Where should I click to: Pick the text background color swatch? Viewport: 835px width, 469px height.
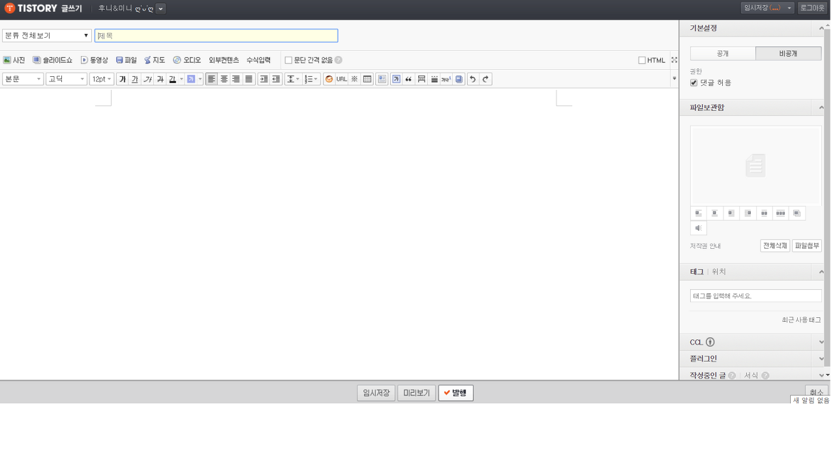pyautogui.click(x=190, y=79)
